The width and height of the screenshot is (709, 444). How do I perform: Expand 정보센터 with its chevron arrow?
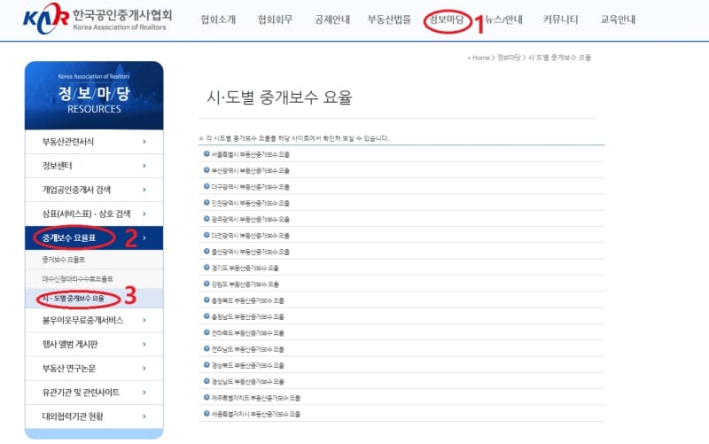(x=144, y=166)
